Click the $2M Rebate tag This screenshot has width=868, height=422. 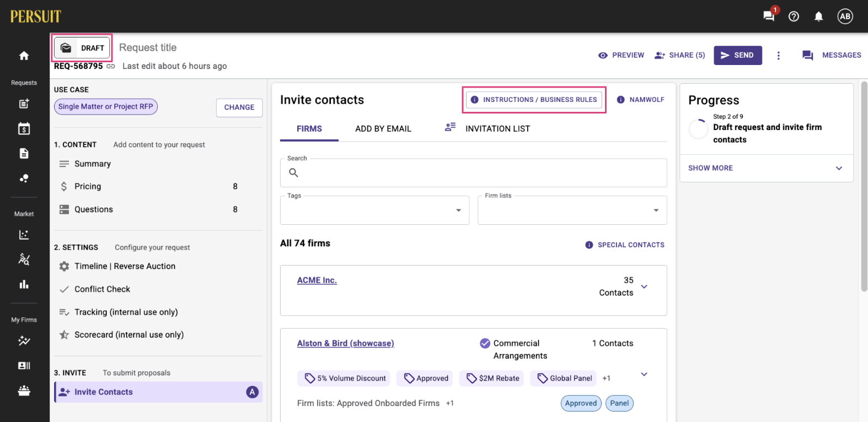point(492,378)
